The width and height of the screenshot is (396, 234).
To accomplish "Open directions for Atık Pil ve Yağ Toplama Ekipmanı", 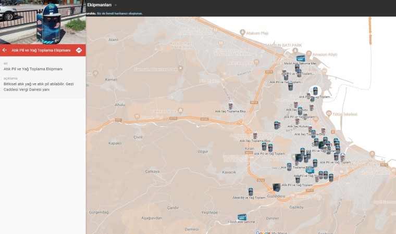I will tap(79, 50).
